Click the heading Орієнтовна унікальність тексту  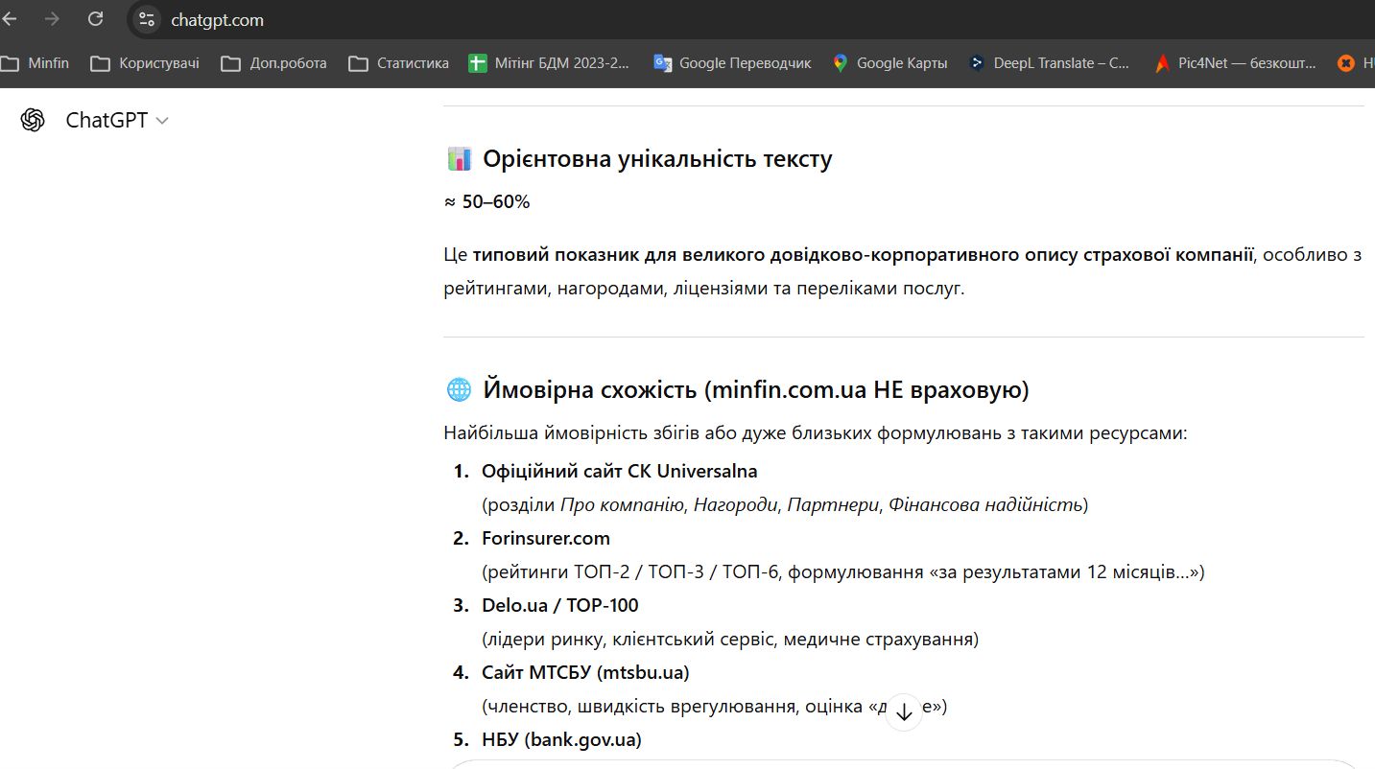click(x=657, y=159)
